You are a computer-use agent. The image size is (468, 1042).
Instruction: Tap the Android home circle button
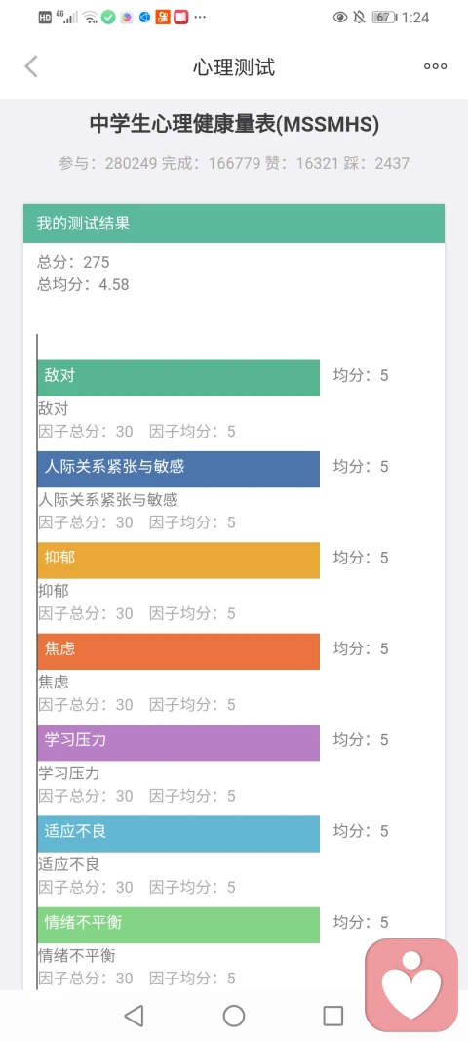[234, 1016]
